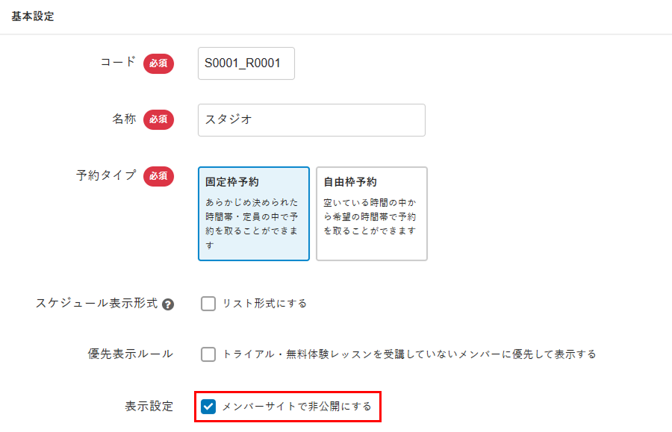672x432 pixels.
Task: Click the 必須 badge next to コード
Action: (x=158, y=63)
